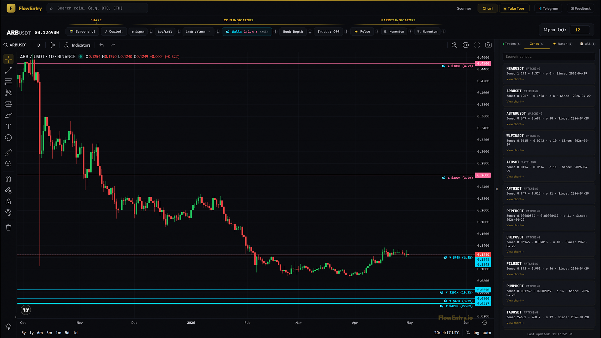Toggle stay-in-drawing-mode pencil lock icon
This screenshot has height=338, width=601.
pyautogui.click(x=8, y=190)
